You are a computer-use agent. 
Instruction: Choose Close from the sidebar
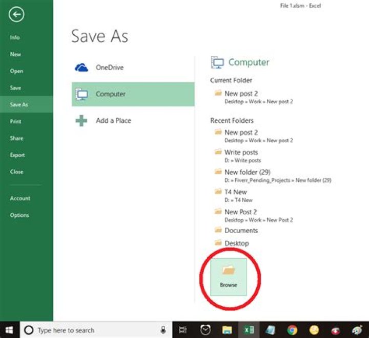(16, 172)
